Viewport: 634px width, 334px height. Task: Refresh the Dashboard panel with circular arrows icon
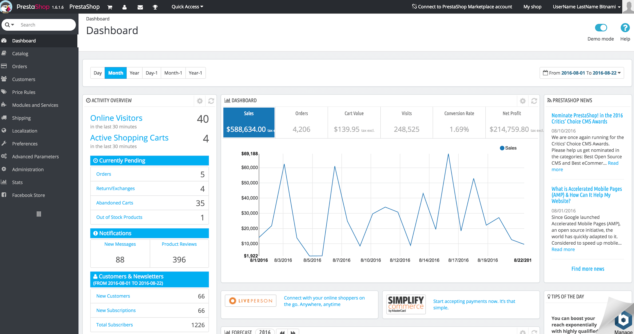[x=534, y=101]
